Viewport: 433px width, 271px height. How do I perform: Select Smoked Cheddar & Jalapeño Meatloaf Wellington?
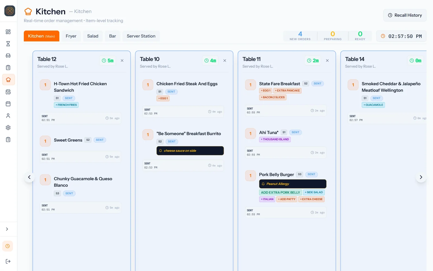[x=391, y=87]
